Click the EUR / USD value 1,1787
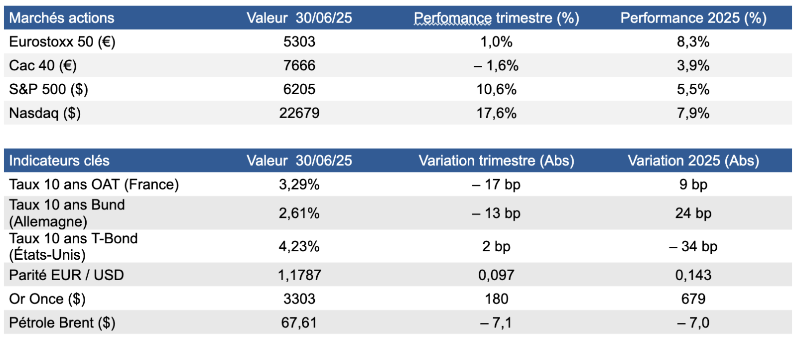 tap(299, 275)
